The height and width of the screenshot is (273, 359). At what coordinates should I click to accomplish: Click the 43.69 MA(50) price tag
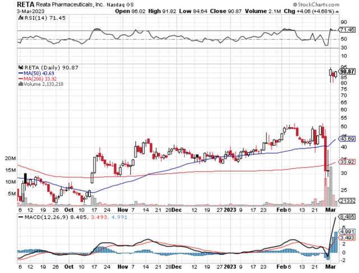347,139
